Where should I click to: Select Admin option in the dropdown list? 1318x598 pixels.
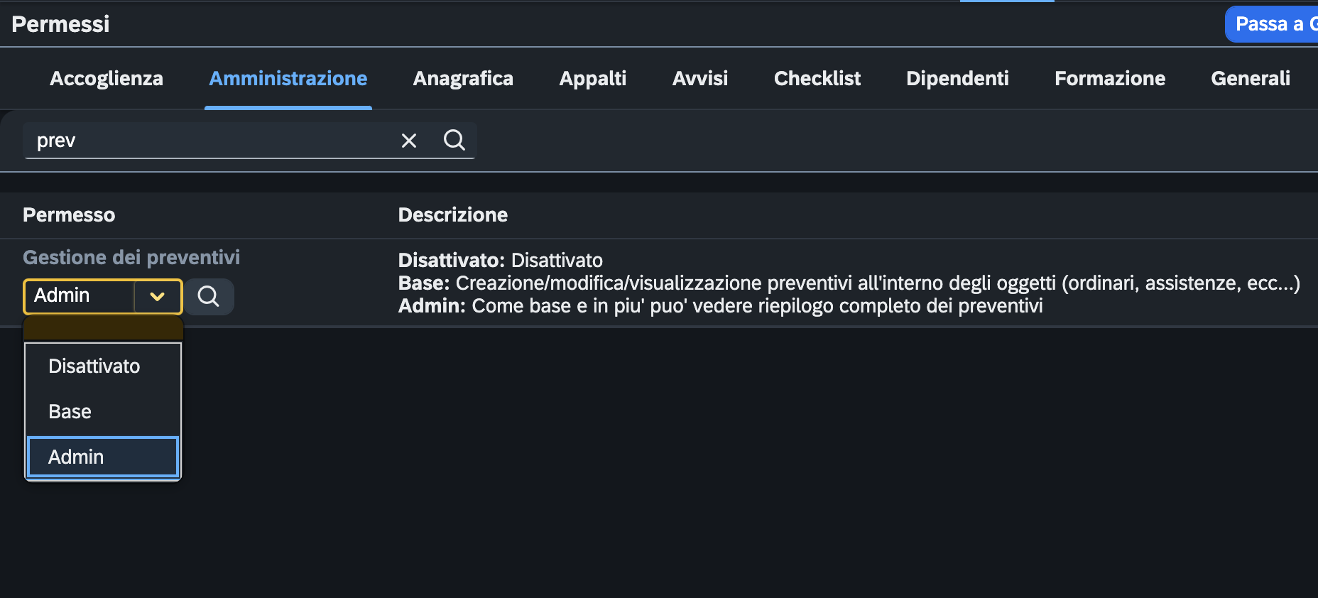(x=103, y=457)
